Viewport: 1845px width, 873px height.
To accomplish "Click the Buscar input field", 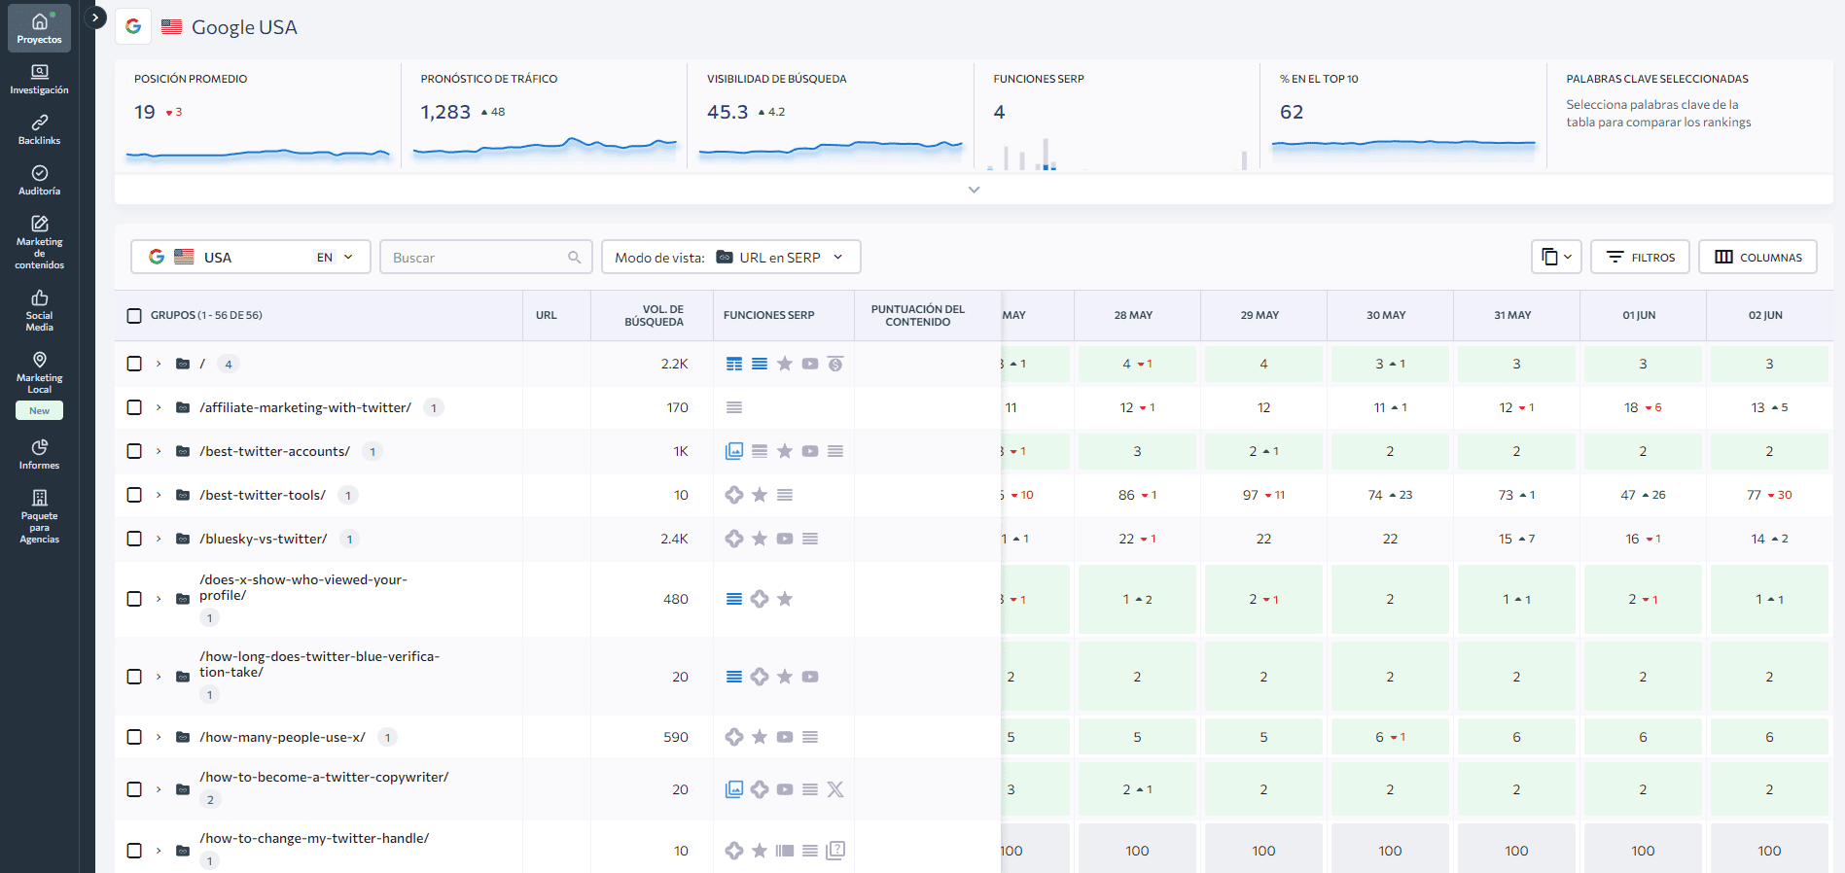I will (x=485, y=257).
